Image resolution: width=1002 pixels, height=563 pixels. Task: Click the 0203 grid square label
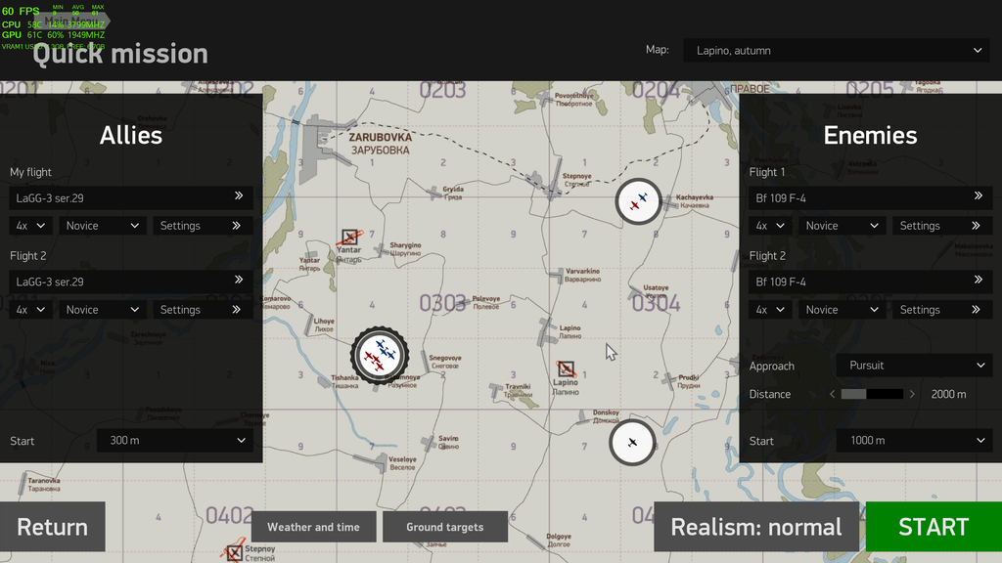442,91
